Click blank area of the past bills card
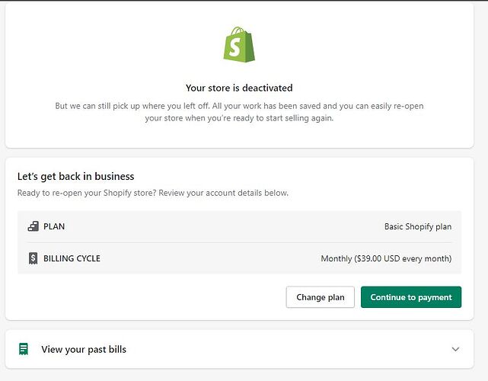The width and height of the screenshot is (488, 381). tap(289, 349)
